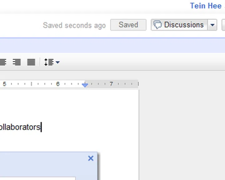Click the partially visible button right of Discussions

[223, 25]
